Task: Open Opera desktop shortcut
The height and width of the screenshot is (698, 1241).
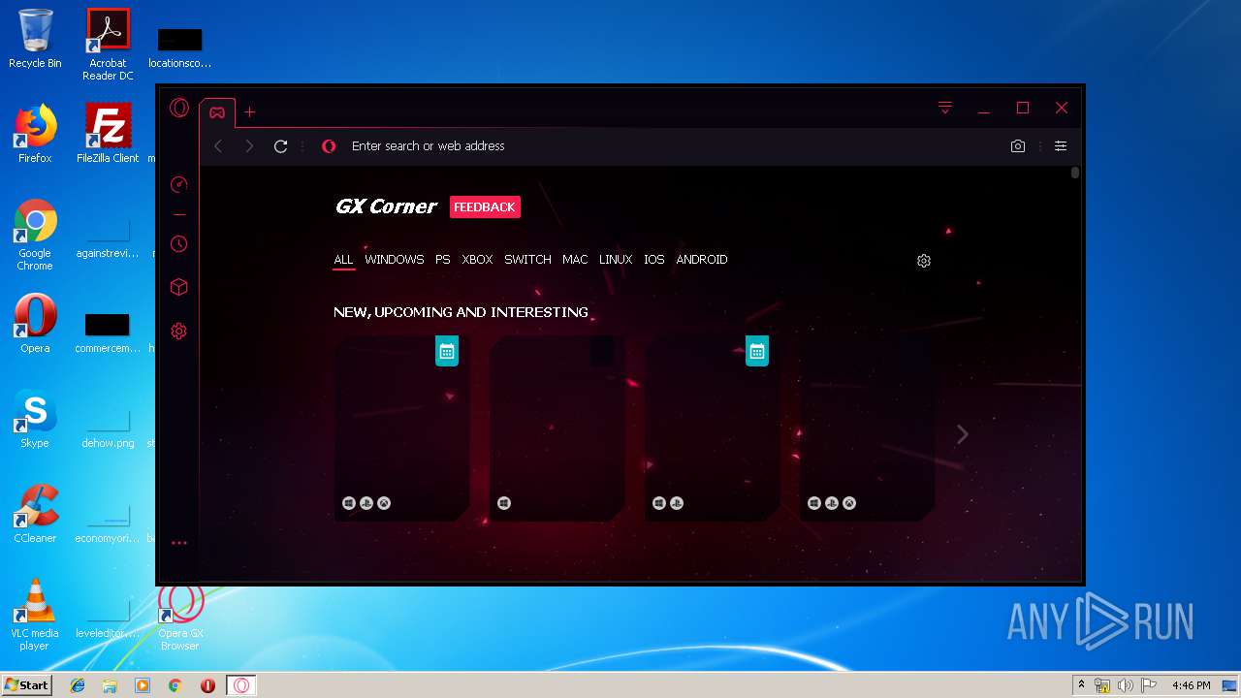Action: point(35,324)
